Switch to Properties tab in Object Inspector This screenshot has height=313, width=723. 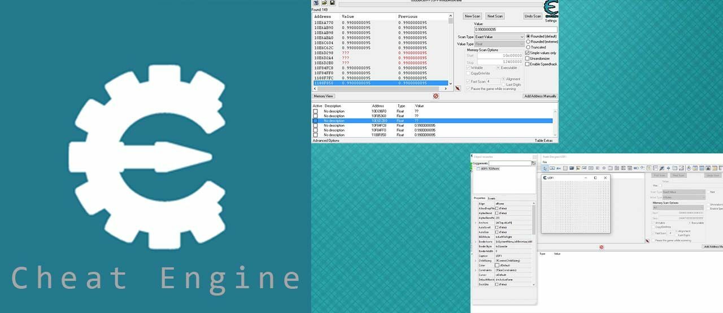click(x=480, y=198)
